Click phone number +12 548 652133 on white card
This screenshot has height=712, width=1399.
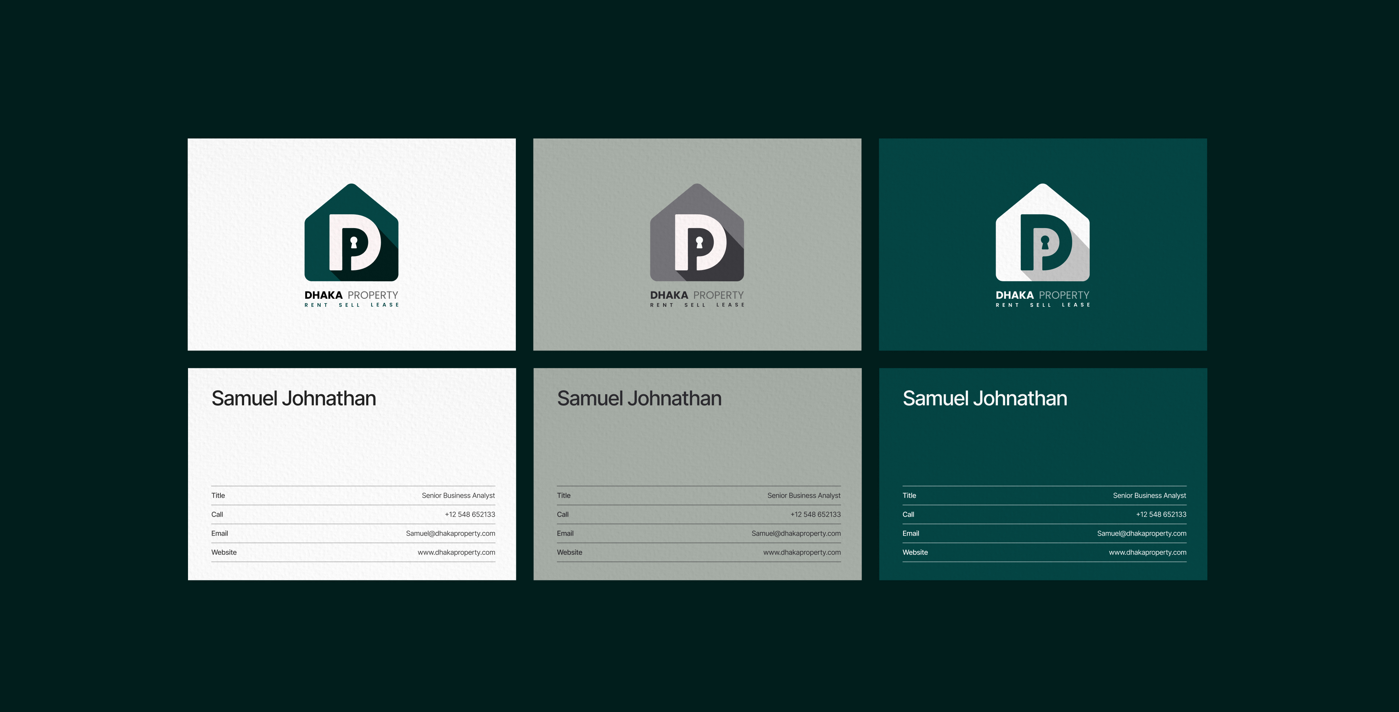coord(470,514)
